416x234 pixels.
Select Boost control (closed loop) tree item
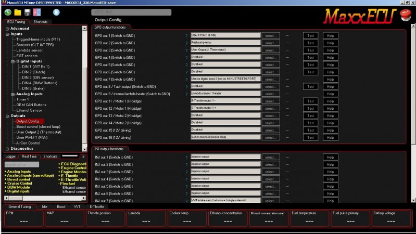click(x=38, y=127)
